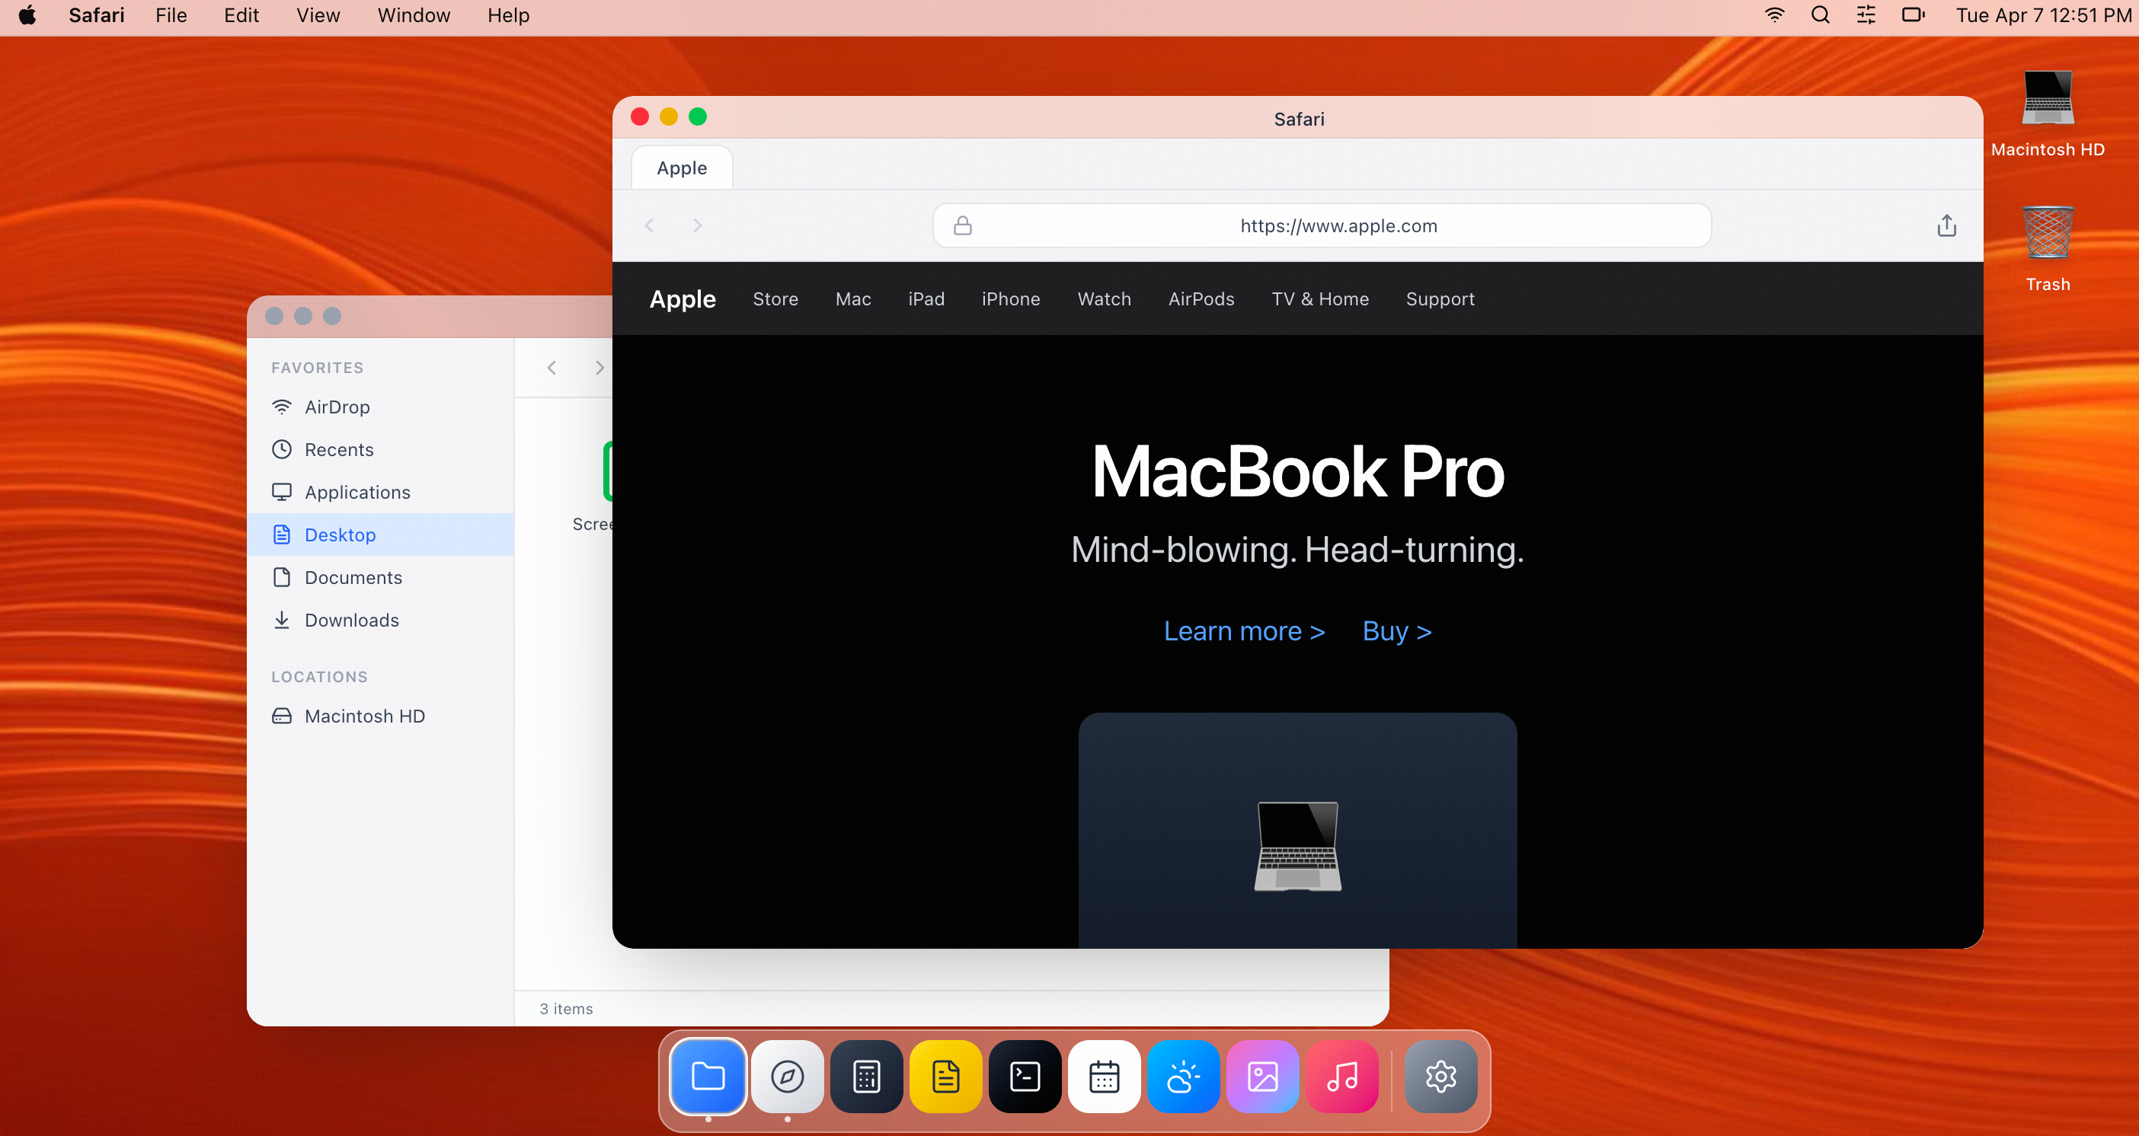The height and width of the screenshot is (1136, 2139).
Task: Select Downloads in Finder sidebar
Action: [x=380, y=620]
